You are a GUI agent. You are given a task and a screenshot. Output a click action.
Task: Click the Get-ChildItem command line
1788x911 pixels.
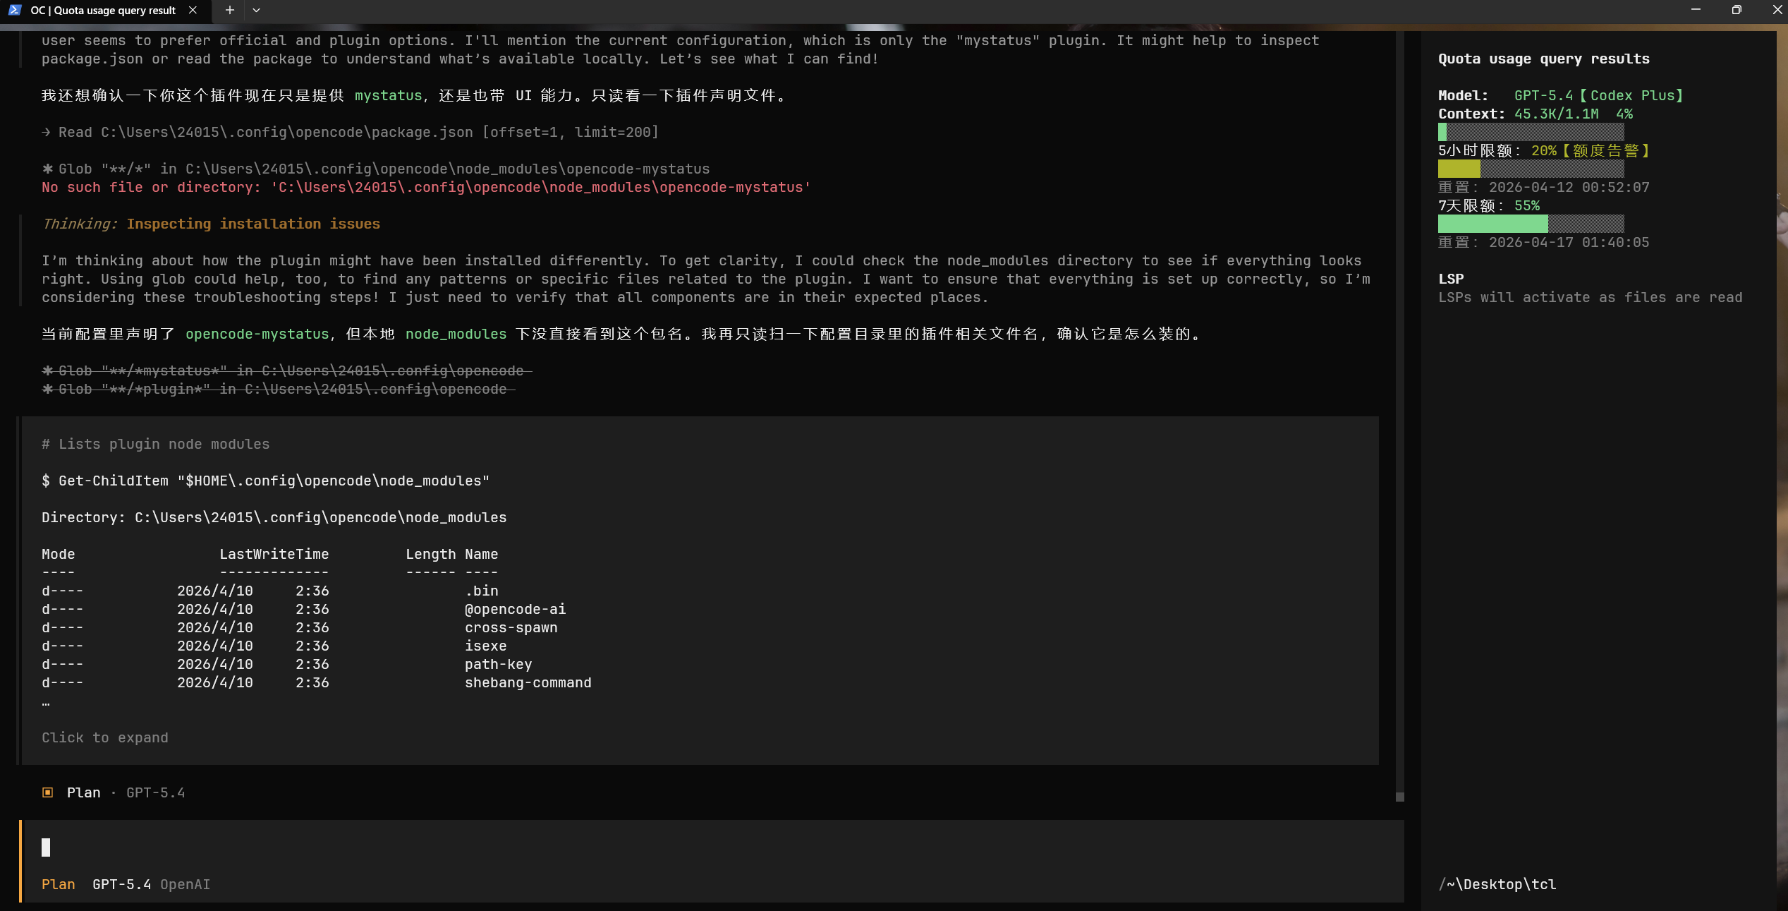point(266,481)
